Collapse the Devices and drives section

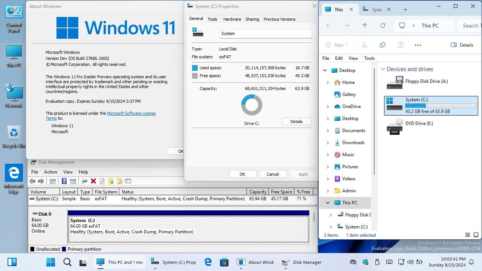383,69
